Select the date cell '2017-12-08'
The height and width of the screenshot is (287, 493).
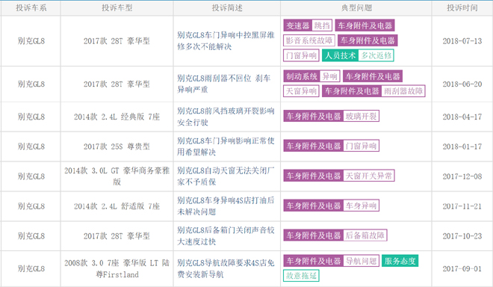point(462,176)
